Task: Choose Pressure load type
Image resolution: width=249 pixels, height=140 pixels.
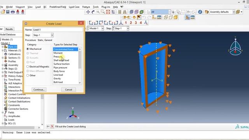Action: coord(58,57)
